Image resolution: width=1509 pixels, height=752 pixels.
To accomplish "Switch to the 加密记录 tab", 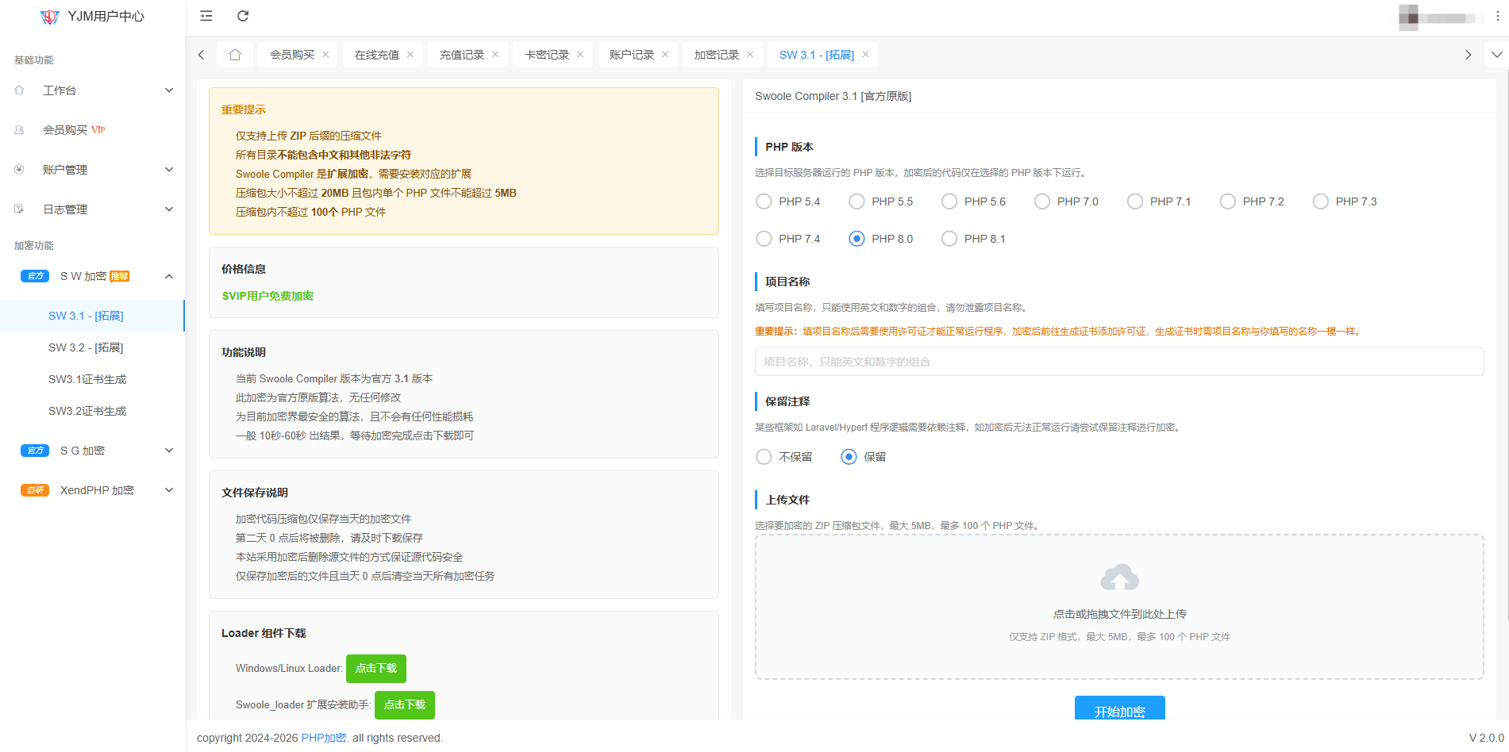I will pyautogui.click(x=716, y=55).
